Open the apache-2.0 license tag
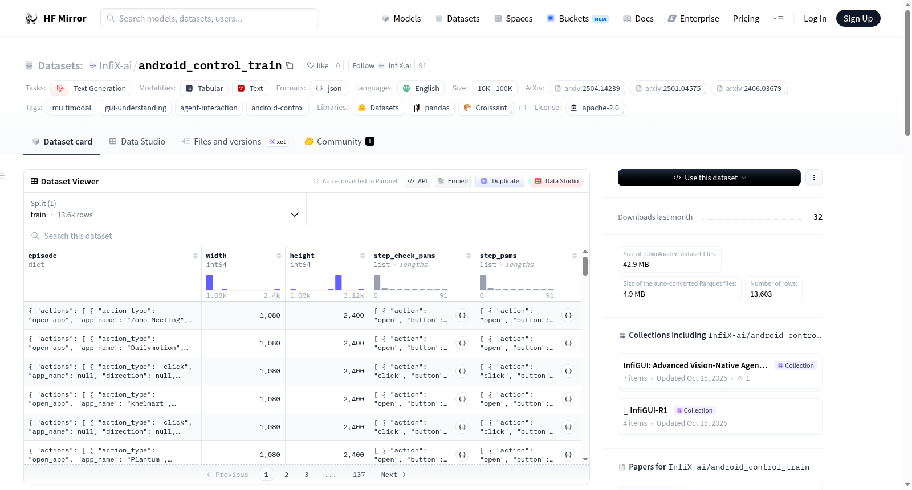 coord(595,108)
